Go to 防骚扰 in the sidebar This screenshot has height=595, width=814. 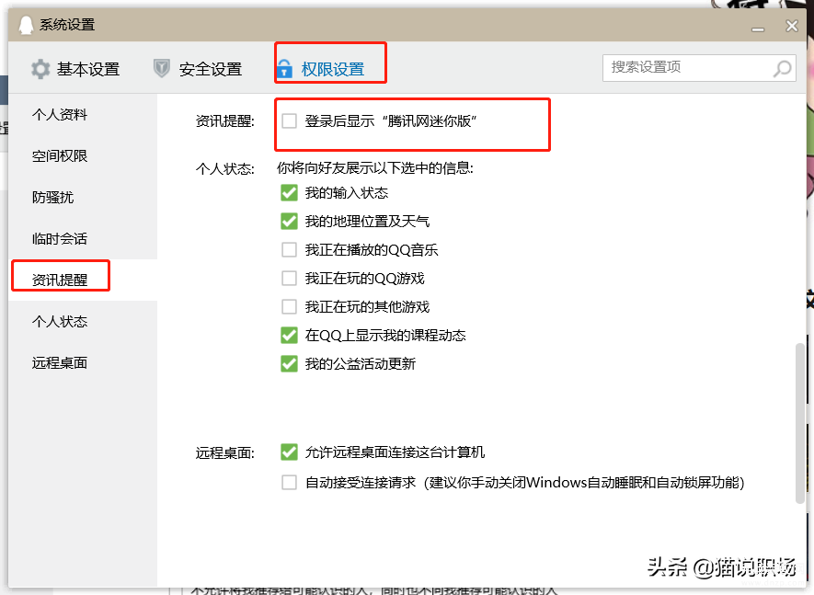coord(53,198)
